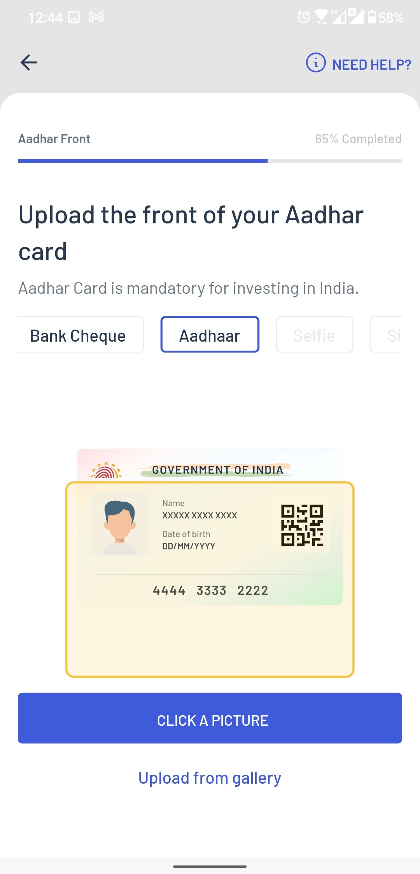Viewport: 420px width, 874px height.
Task: Tap the alarm clock status icon
Action: (304, 17)
